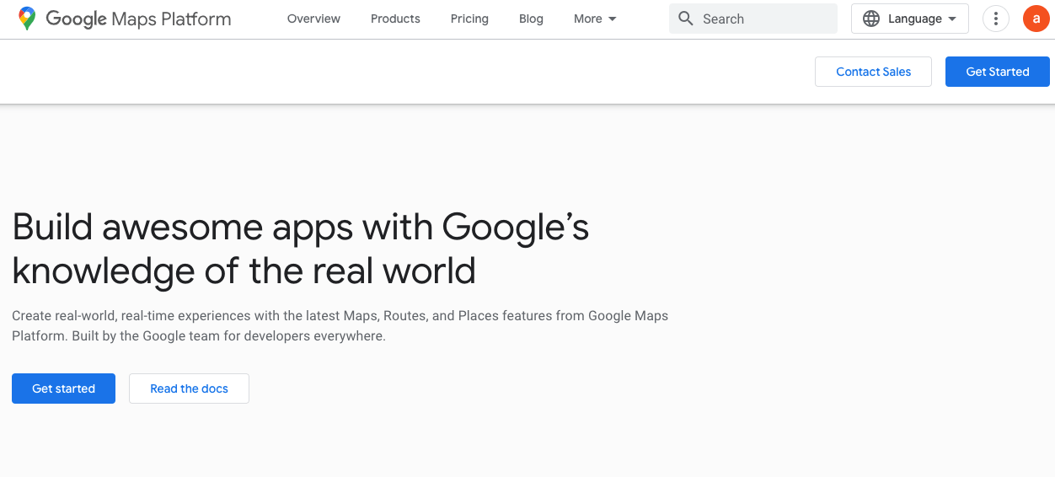Viewport: 1055px width, 477px height.
Task: Expand the More dropdown menu
Action: (594, 19)
